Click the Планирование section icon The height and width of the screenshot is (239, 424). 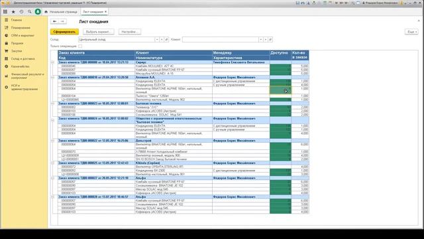point(7,28)
